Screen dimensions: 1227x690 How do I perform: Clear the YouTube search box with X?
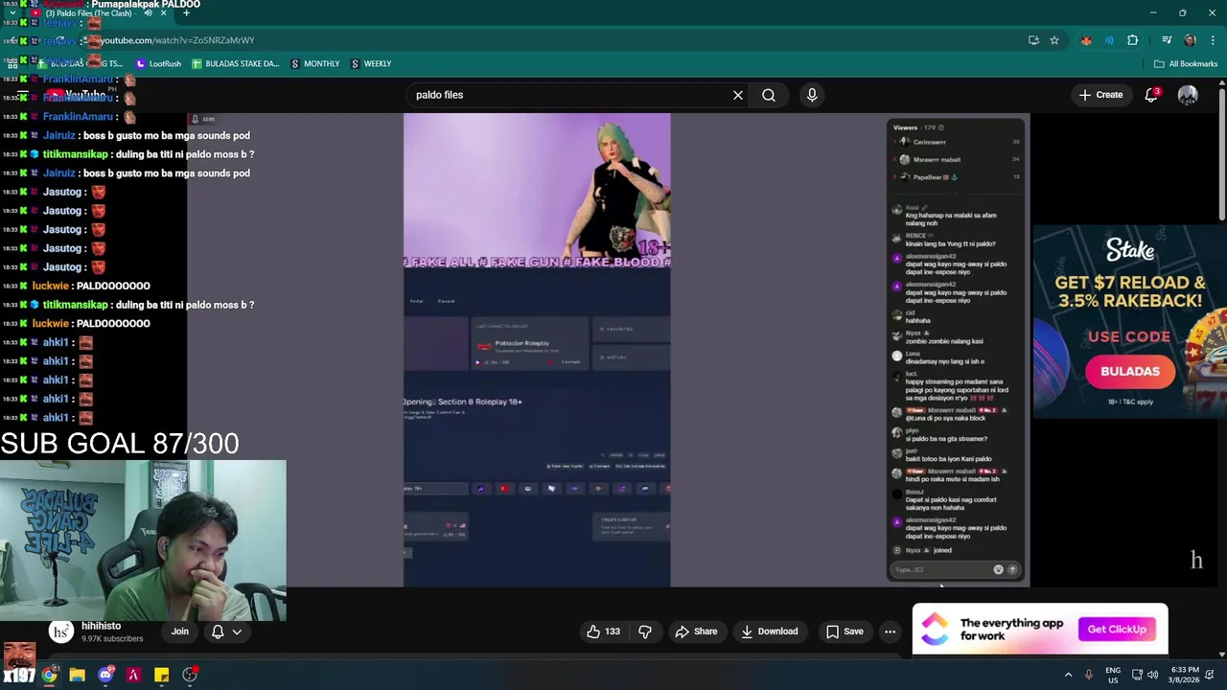[x=738, y=95]
